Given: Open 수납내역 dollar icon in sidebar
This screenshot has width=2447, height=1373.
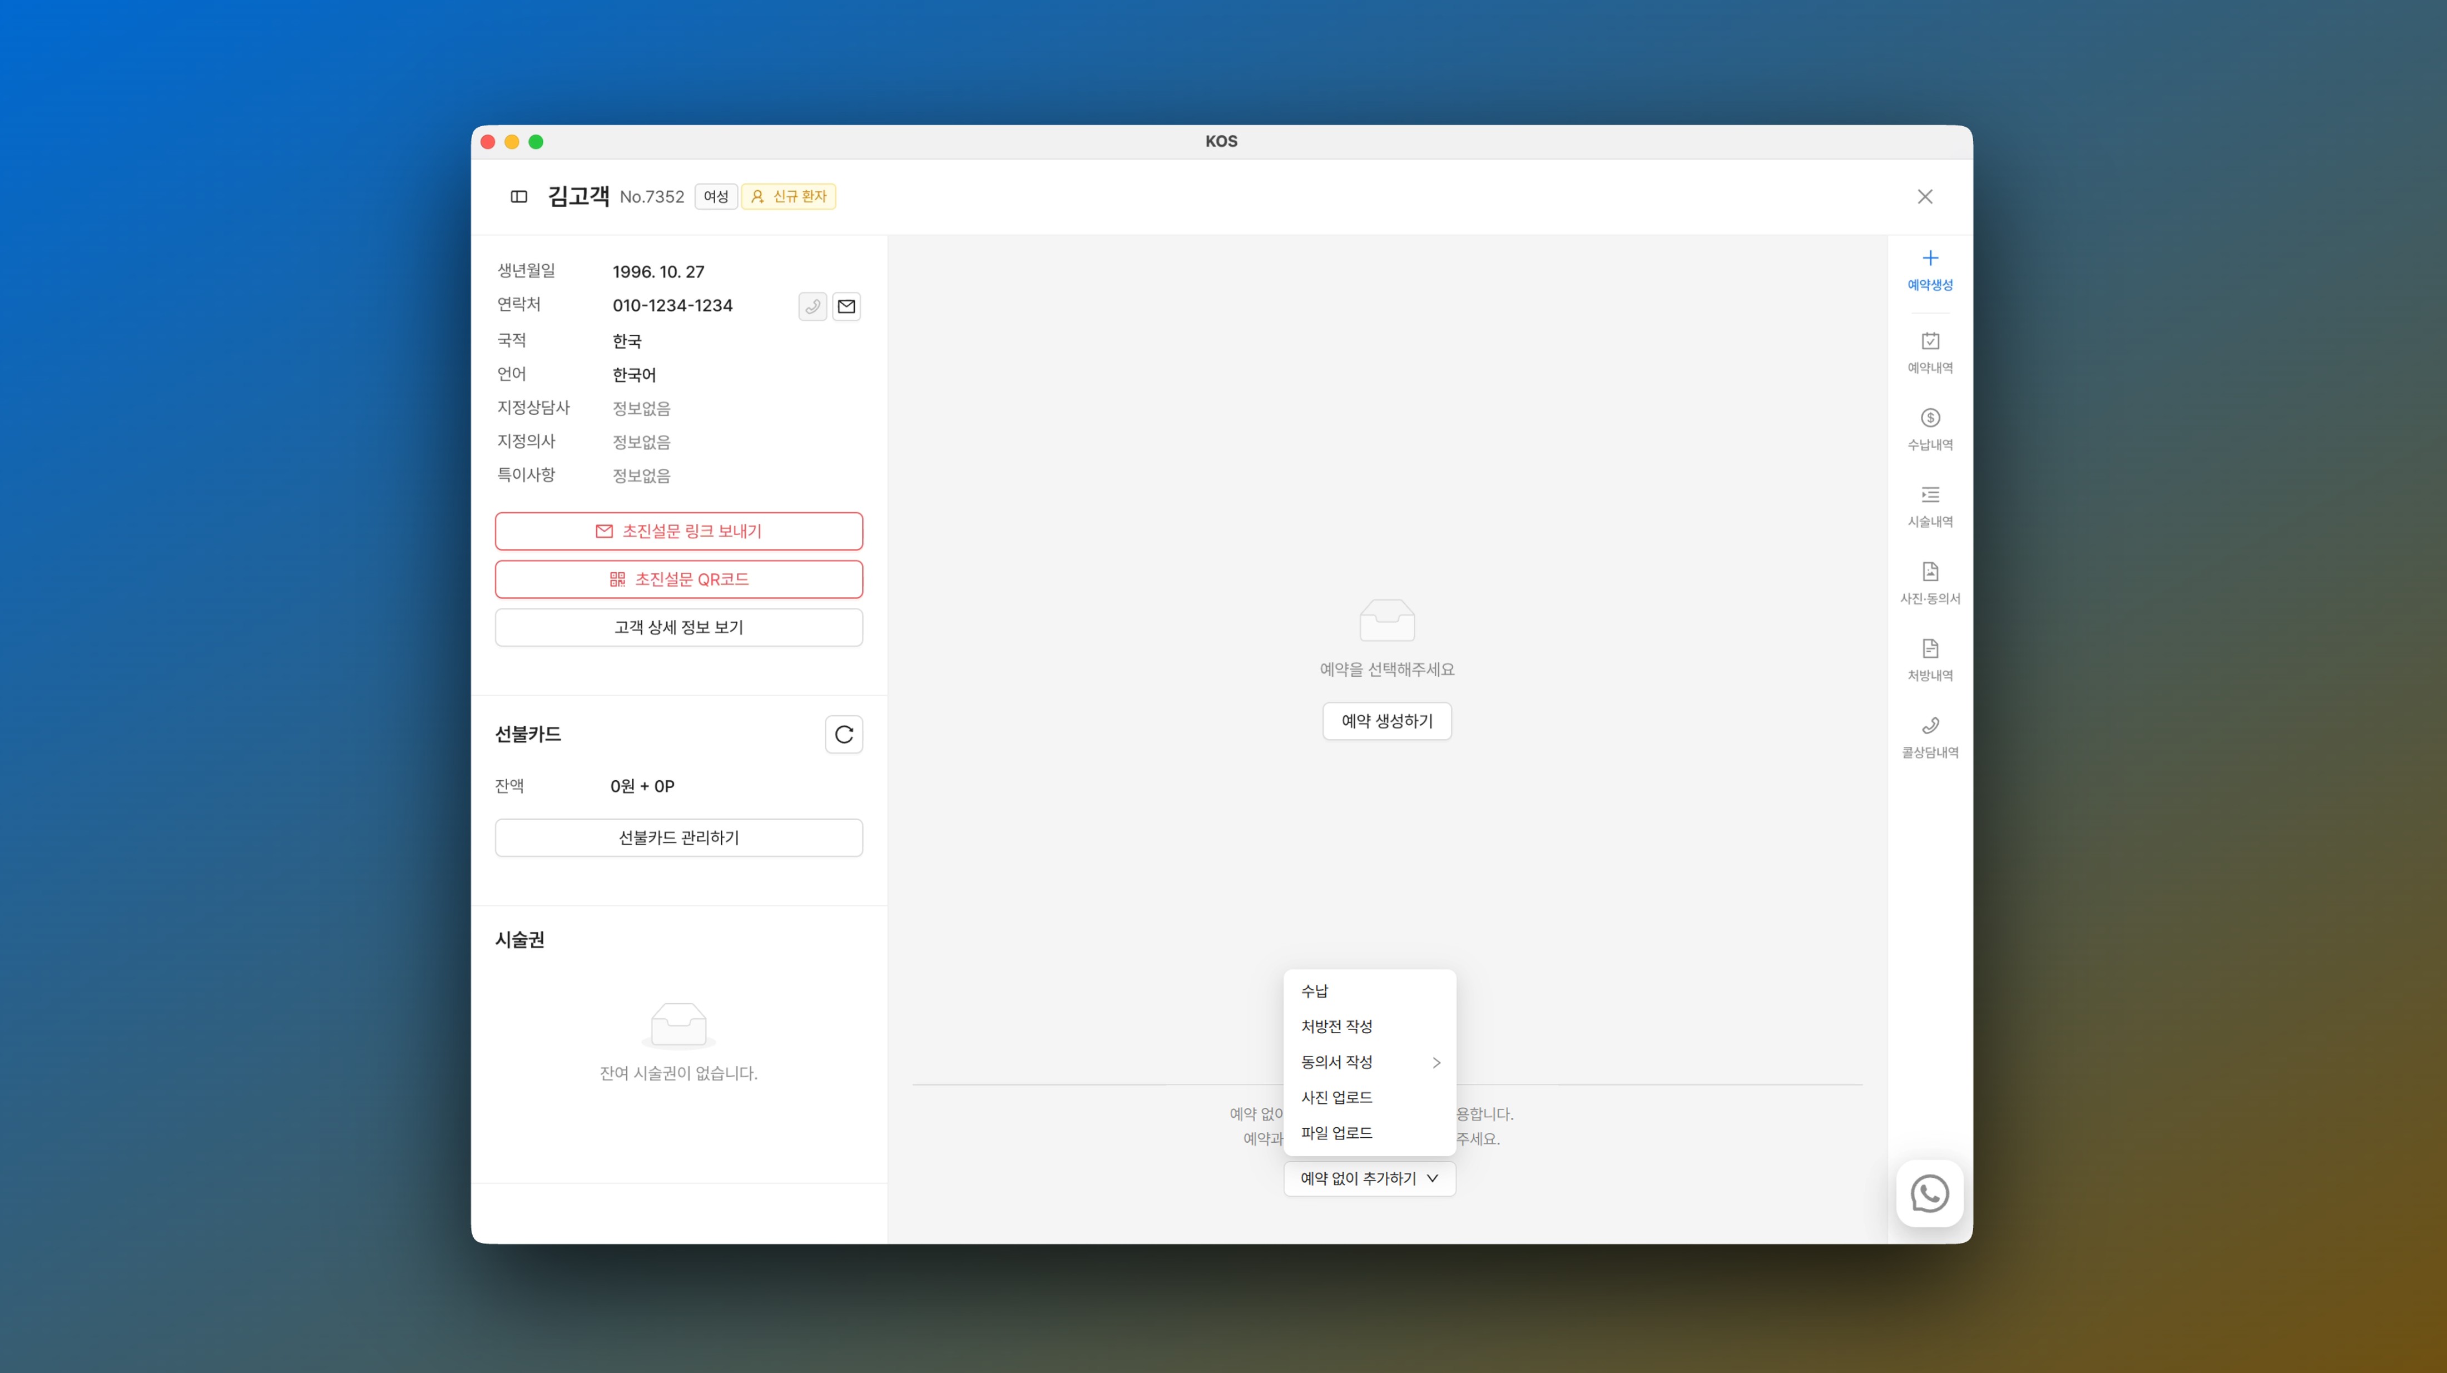Looking at the screenshot, I should [x=1929, y=418].
